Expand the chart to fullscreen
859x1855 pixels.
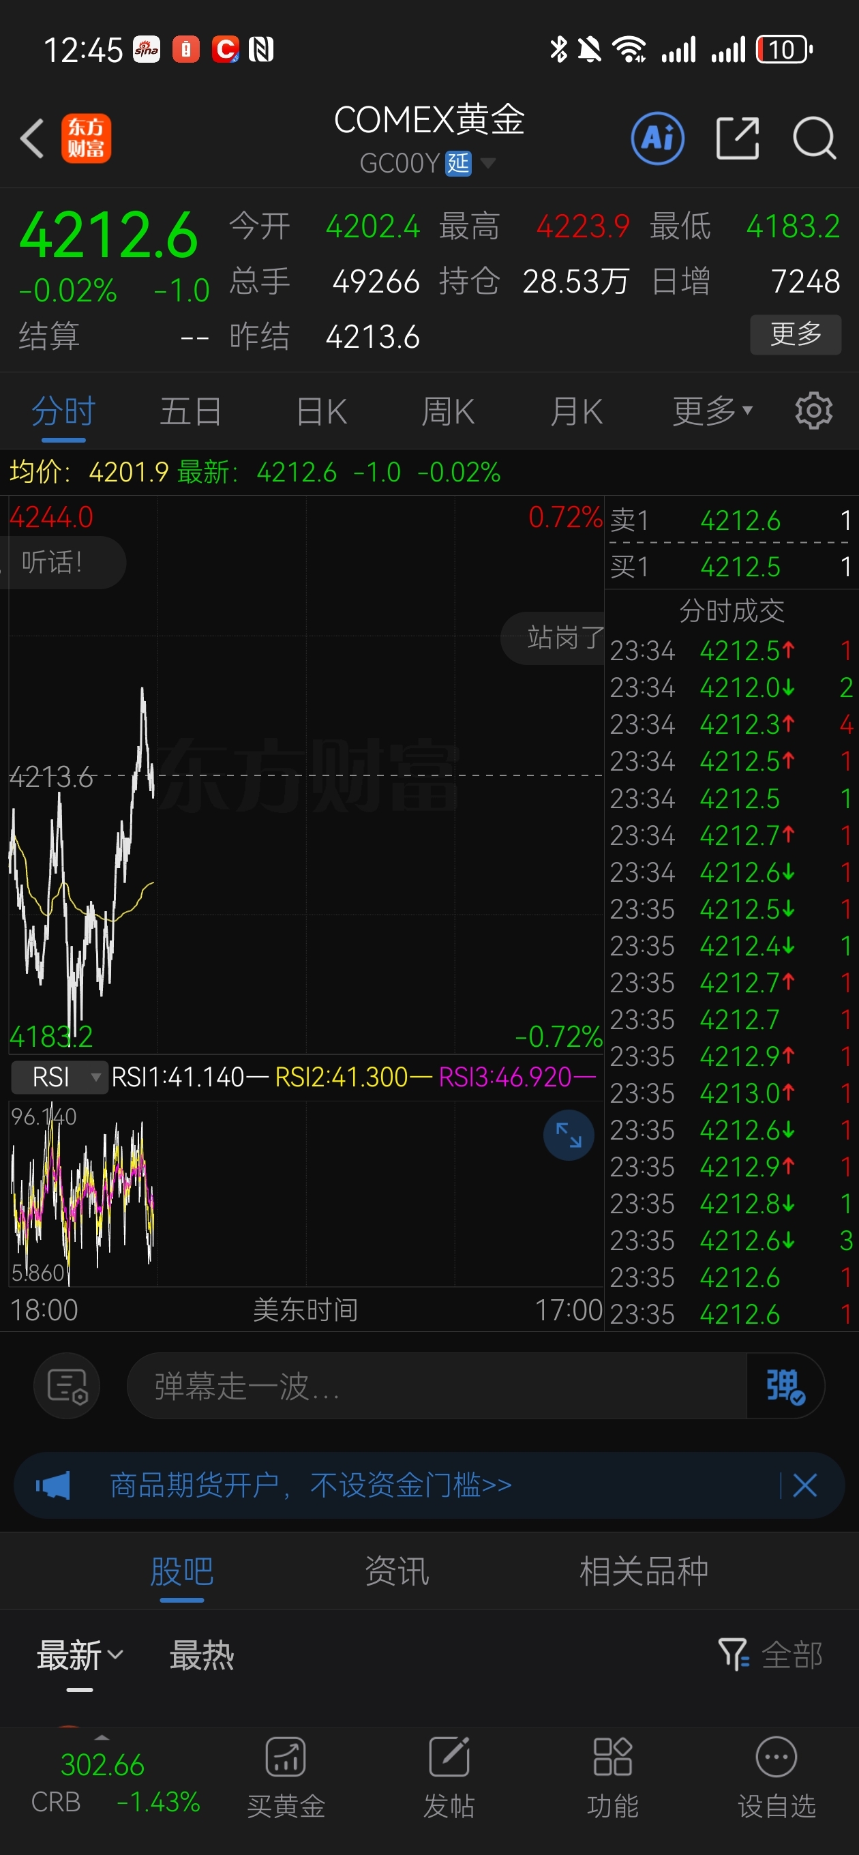coord(568,1136)
